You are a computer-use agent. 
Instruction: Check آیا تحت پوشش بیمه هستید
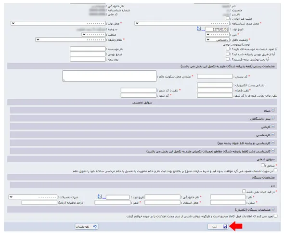pyautogui.click(x=228, y=59)
